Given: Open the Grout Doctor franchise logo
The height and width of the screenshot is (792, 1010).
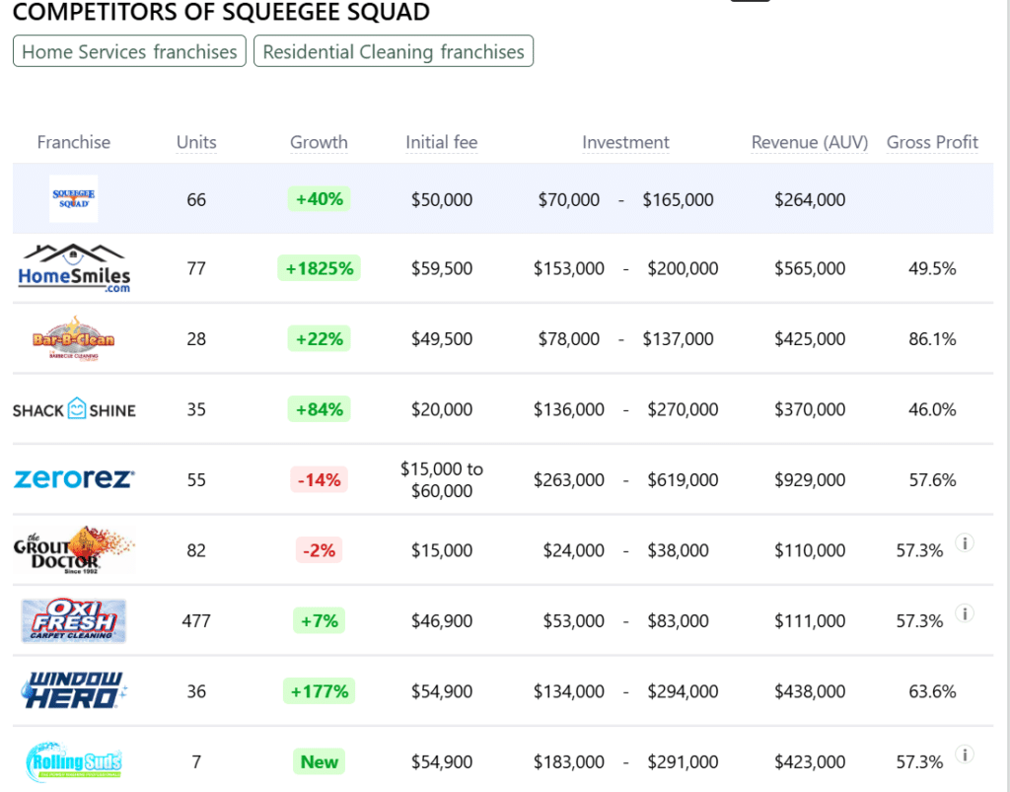Looking at the screenshot, I should point(73,550).
